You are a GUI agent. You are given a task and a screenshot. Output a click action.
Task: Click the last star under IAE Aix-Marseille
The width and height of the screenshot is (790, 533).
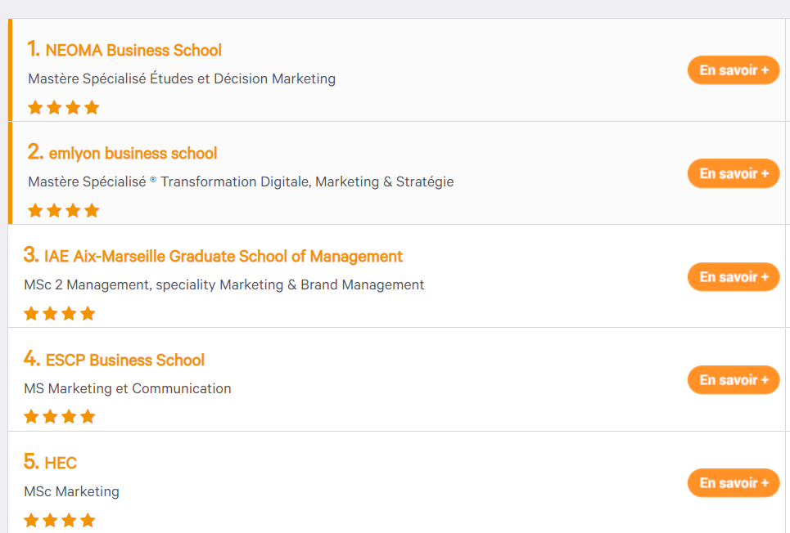(88, 314)
